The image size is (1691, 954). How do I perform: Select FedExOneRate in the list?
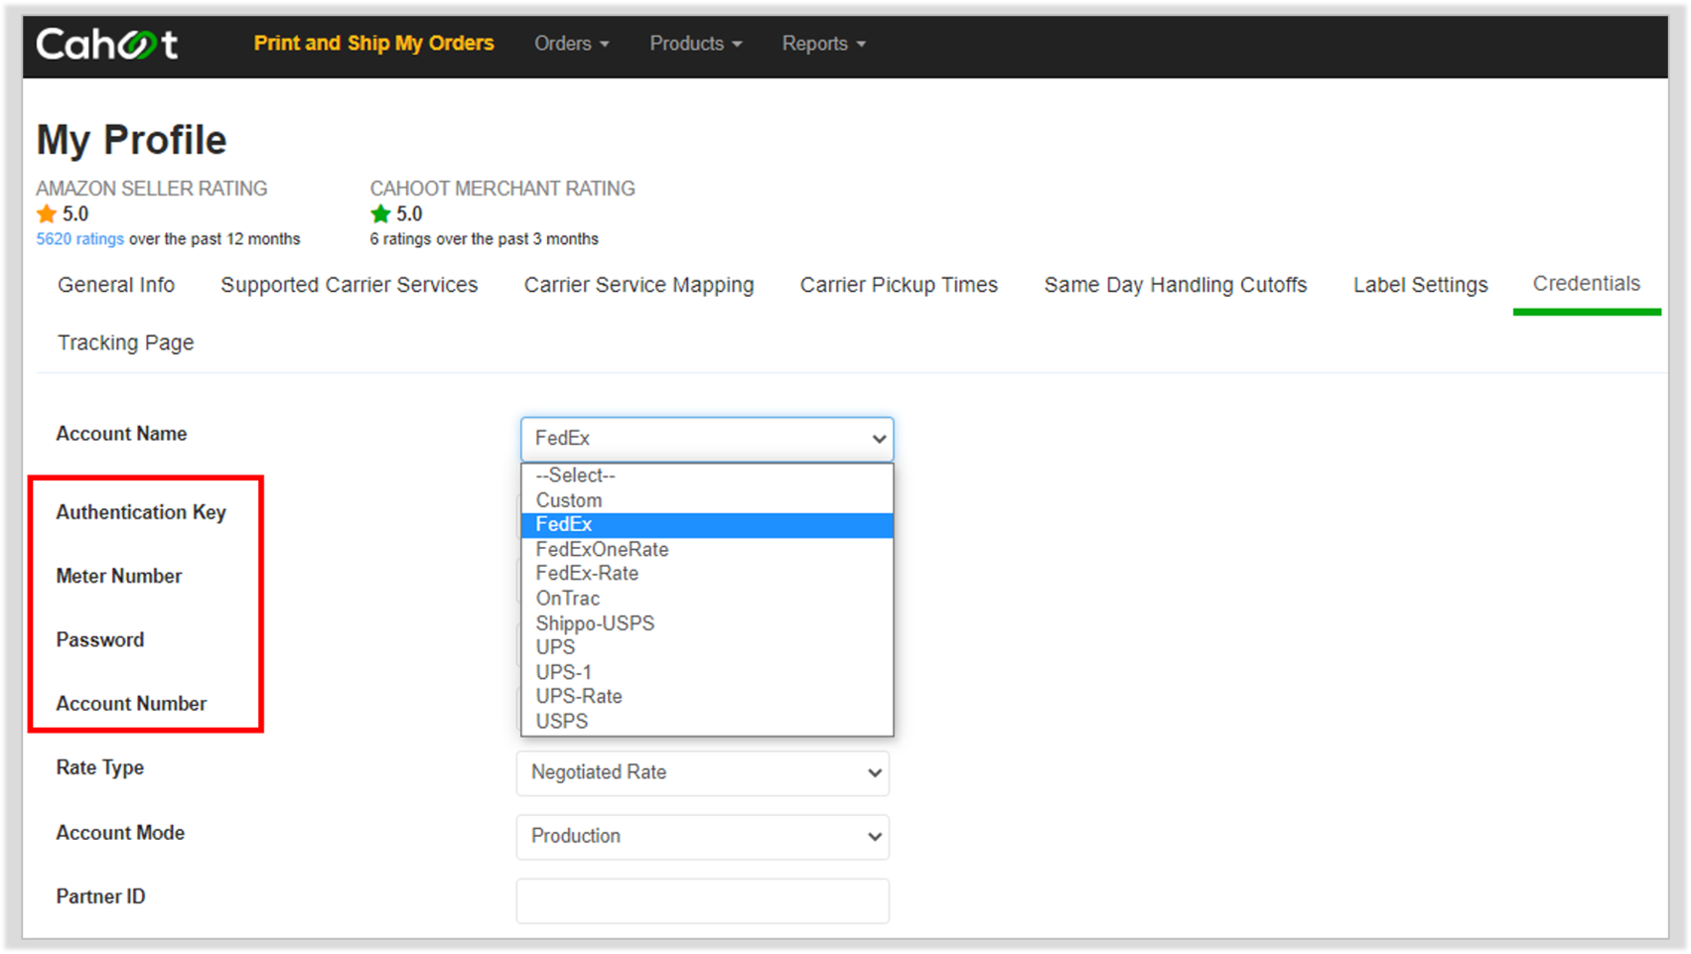pos(707,549)
